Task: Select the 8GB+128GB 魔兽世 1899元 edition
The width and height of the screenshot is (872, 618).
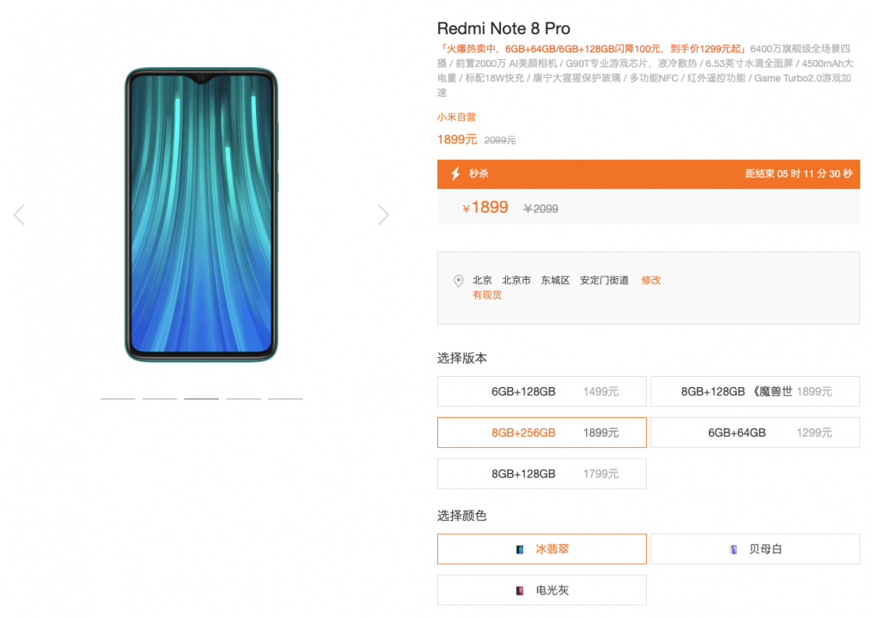Action: [755, 391]
